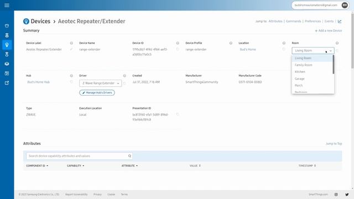Click Add a new Device

(328, 31)
